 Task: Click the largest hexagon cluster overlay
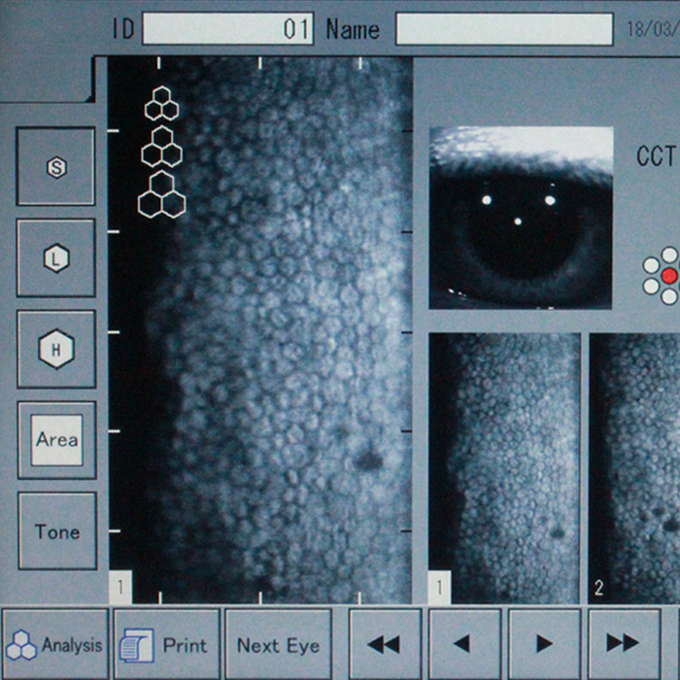pos(162,194)
